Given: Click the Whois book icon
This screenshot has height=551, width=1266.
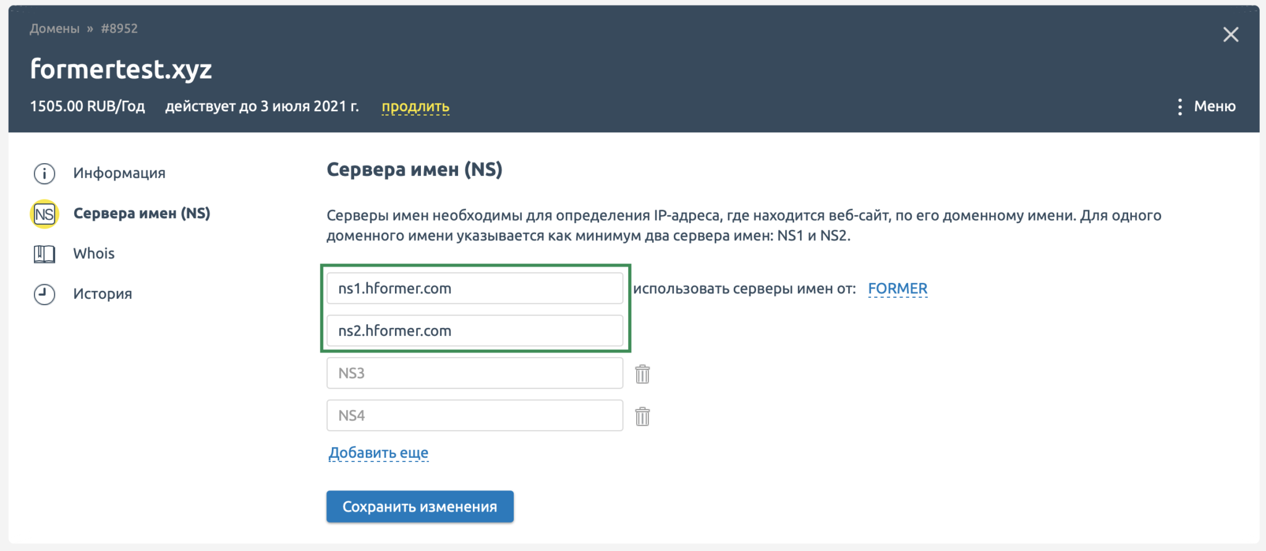Looking at the screenshot, I should coord(44,254).
